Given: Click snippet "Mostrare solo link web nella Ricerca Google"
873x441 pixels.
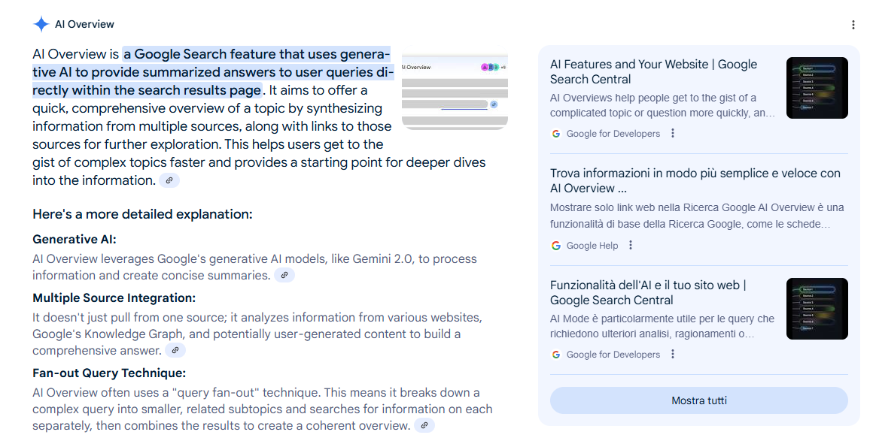Looking at the screenshot, I should coord(697,216).
